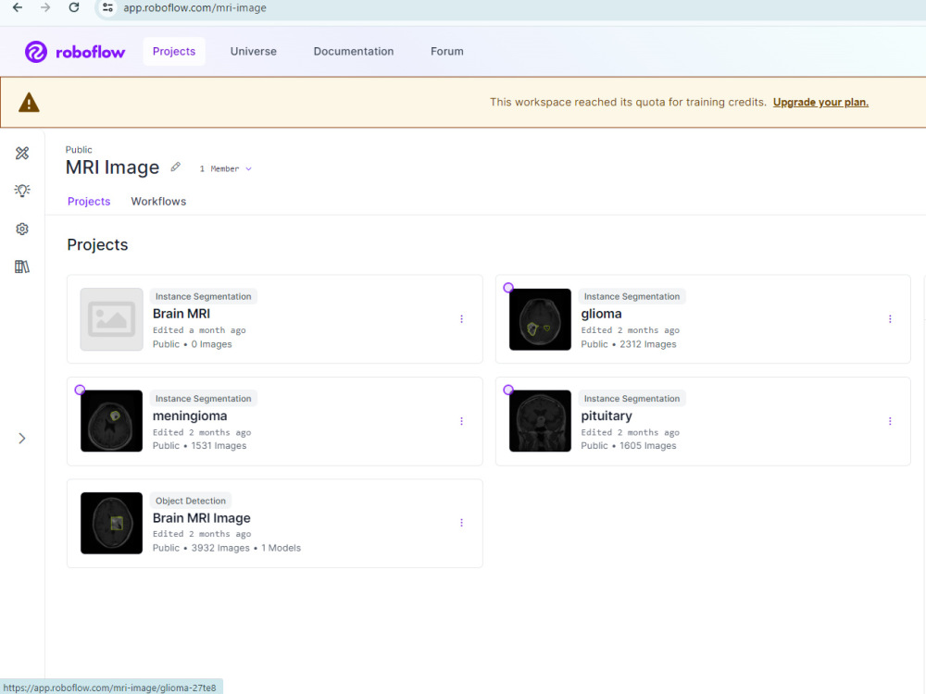Expand the 1 Member dropdown
Screen dimensions: 926x694
click(x=225, y=168)
